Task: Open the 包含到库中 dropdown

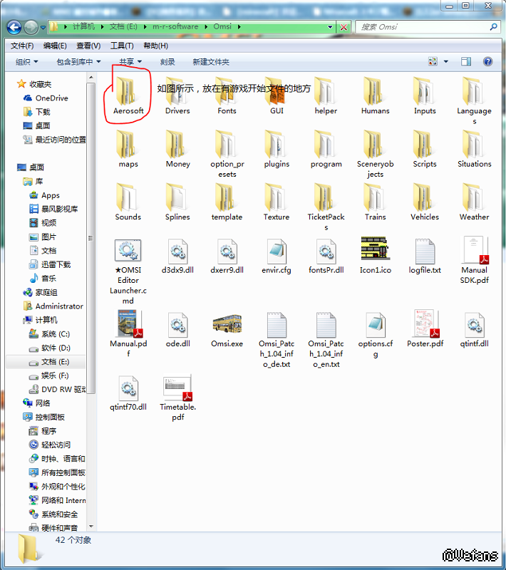Action: pyautogui.click(x=78, y=62)
